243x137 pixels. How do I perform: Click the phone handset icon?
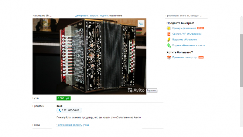(60, 111)
